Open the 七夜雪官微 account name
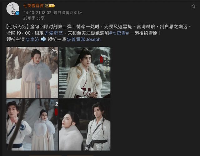 [33, 6]
